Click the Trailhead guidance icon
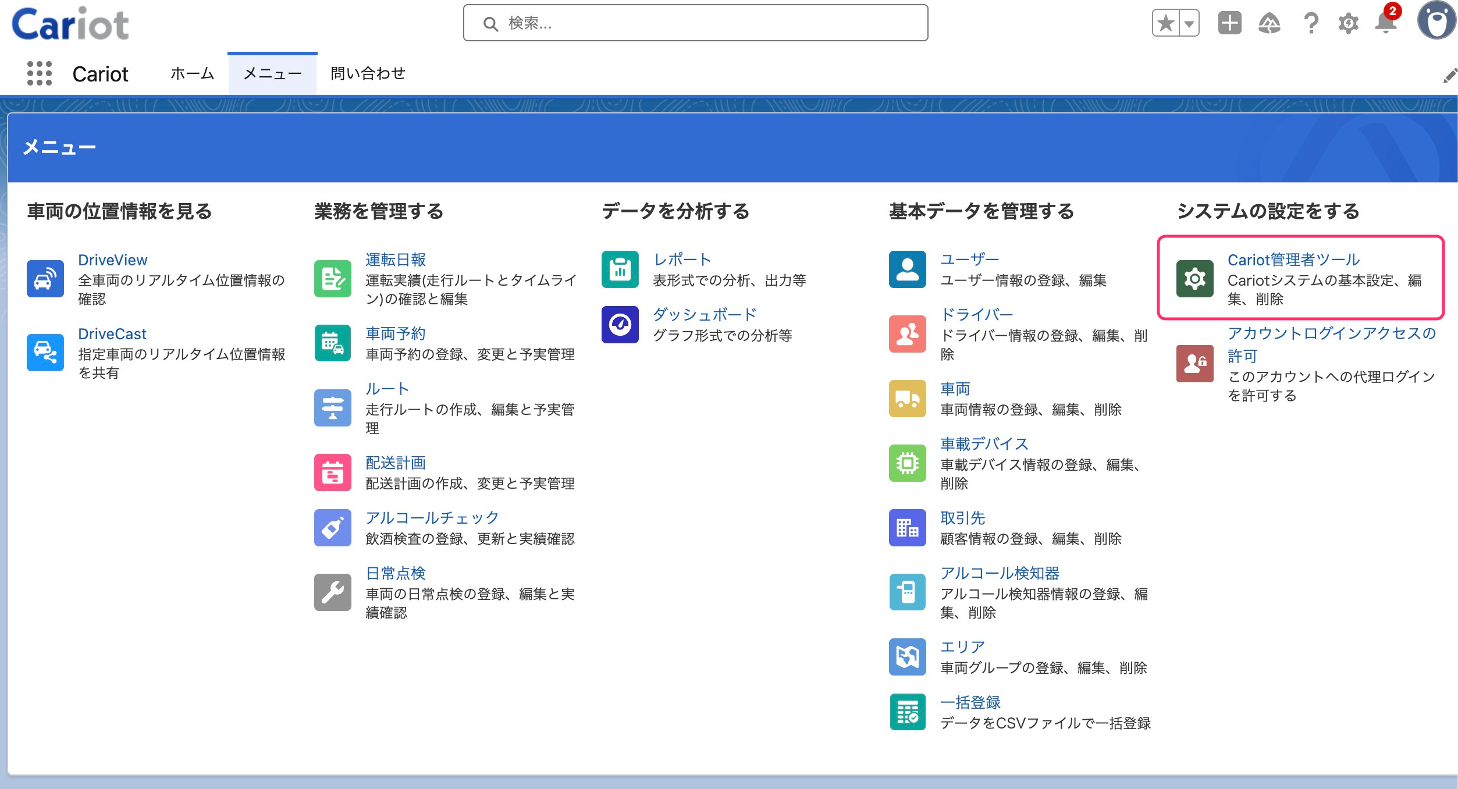Screen dimensions: 1458x789 tap(1269, 23)
